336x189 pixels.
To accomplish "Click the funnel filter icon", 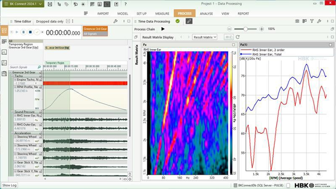I will tap(312, 21).
